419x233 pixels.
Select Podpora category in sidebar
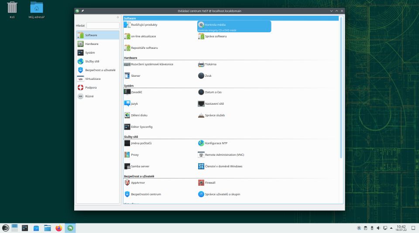98,88
